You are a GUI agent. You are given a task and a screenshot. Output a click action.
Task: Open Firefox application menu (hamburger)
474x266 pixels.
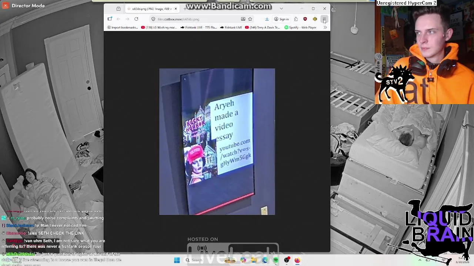324,19
